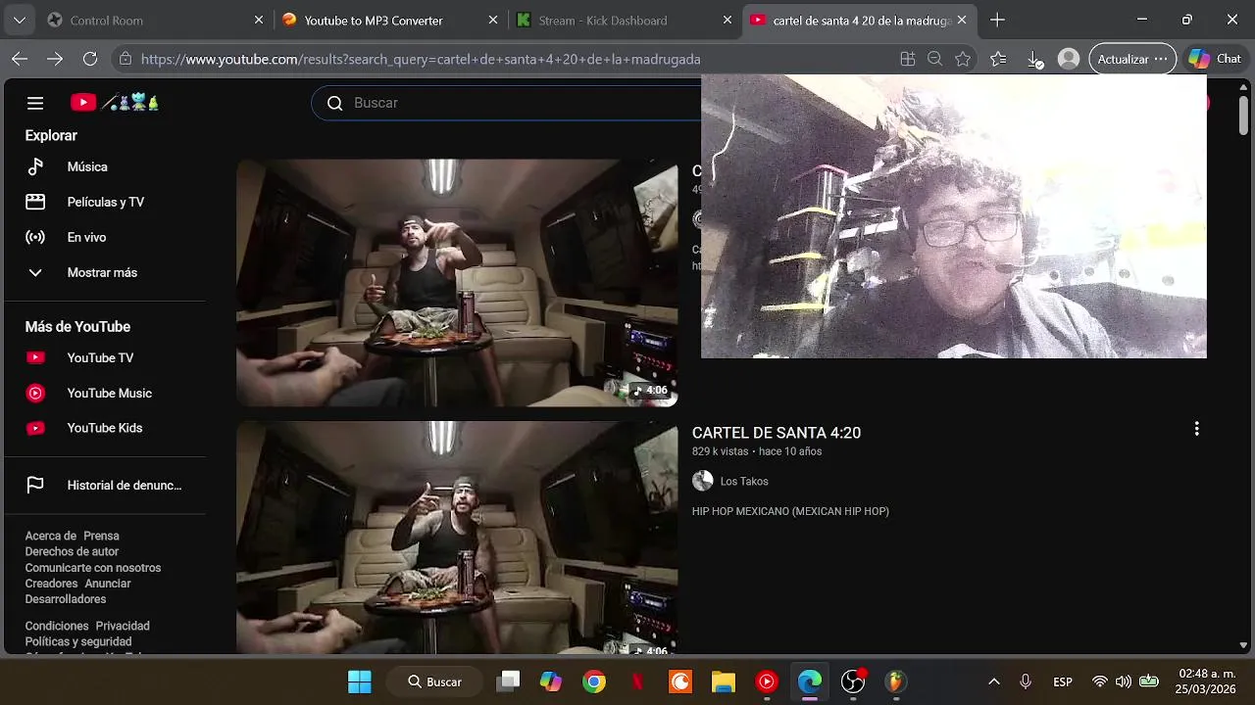The image size is (1255, 705).
Task: Open Netflix from the taskbar
Action: pos(637,681)
